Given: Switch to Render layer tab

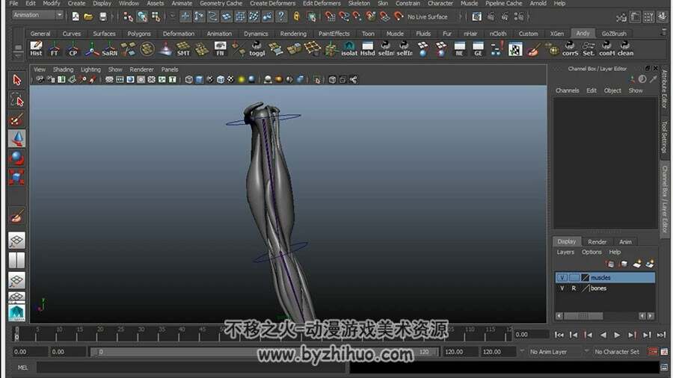Looking at the screenshot, I should [597, 242].
